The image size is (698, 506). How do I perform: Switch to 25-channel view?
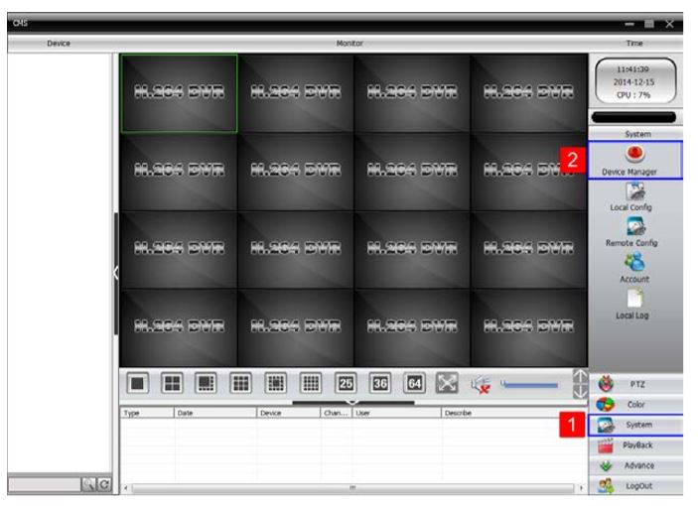[x=346, y=383]
